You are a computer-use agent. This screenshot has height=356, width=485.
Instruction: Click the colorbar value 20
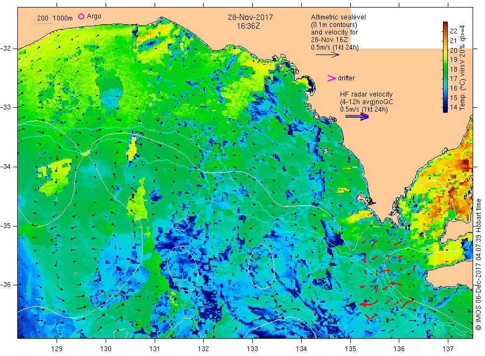click(453, 50)
